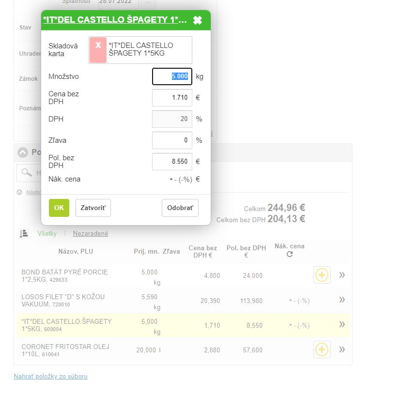The width and height of the screenshot is (418, 394).
Task: Expand CORONET FRITOSTAR row details arrow
Action: point(342,349)
